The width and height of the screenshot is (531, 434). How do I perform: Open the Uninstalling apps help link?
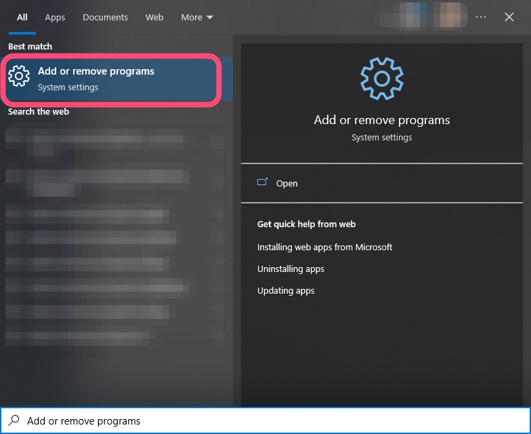[x=291, y=269]
